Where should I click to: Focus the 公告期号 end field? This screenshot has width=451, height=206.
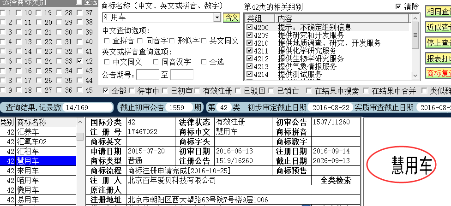click(182, 75)
